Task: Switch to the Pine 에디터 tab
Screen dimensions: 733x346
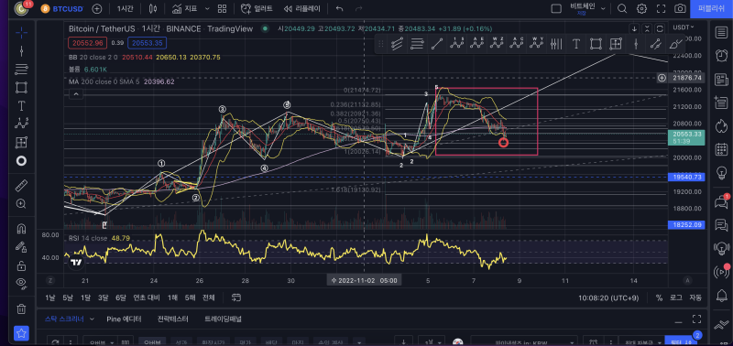Action: pyautogui.click(x=124, y=319)
